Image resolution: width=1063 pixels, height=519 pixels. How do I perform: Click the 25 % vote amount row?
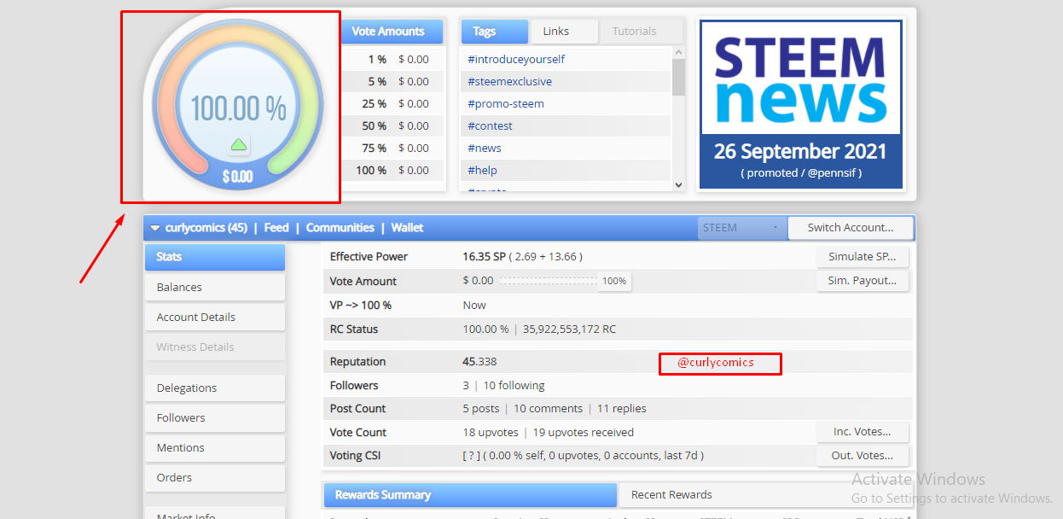click(392, 103)
